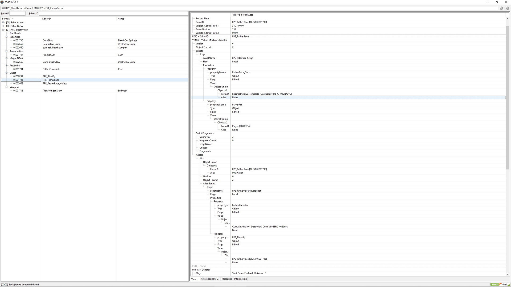Open the Information tab
This screenshot has width=511, height=287.
pos(240,279)
